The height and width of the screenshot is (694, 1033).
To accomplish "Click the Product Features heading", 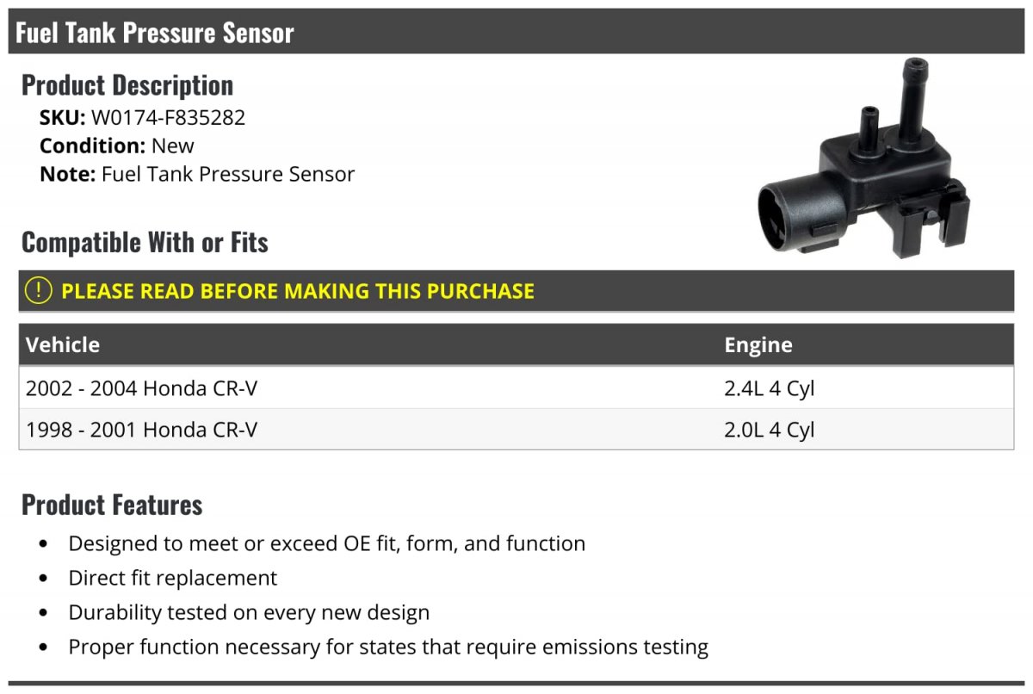I will point(112,504).
